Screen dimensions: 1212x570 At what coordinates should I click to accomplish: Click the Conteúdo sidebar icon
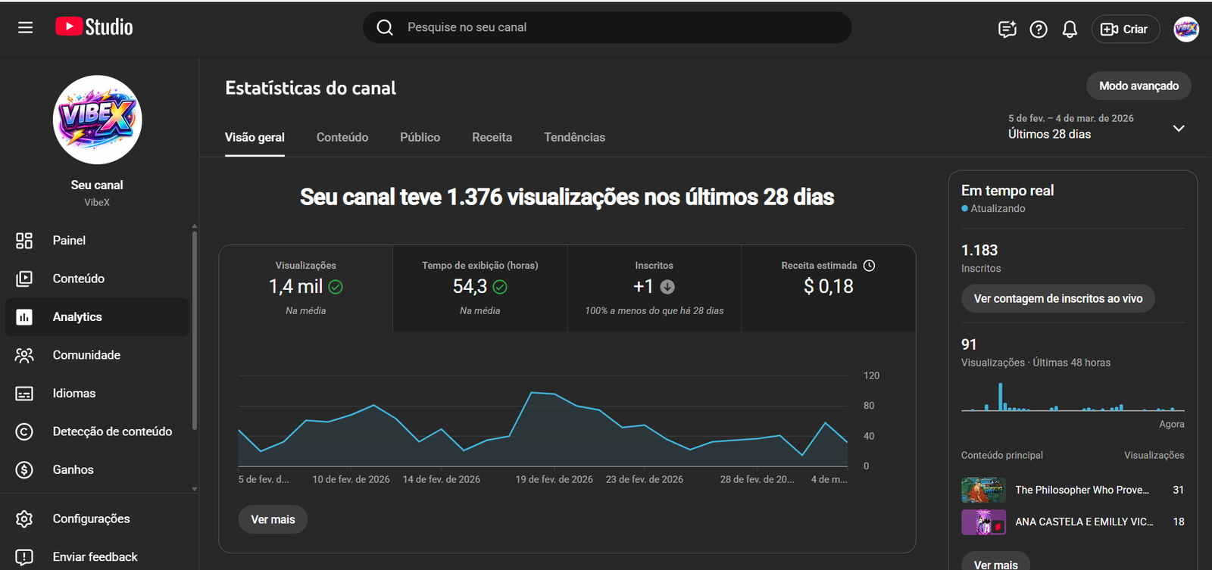tap(24, 279)
